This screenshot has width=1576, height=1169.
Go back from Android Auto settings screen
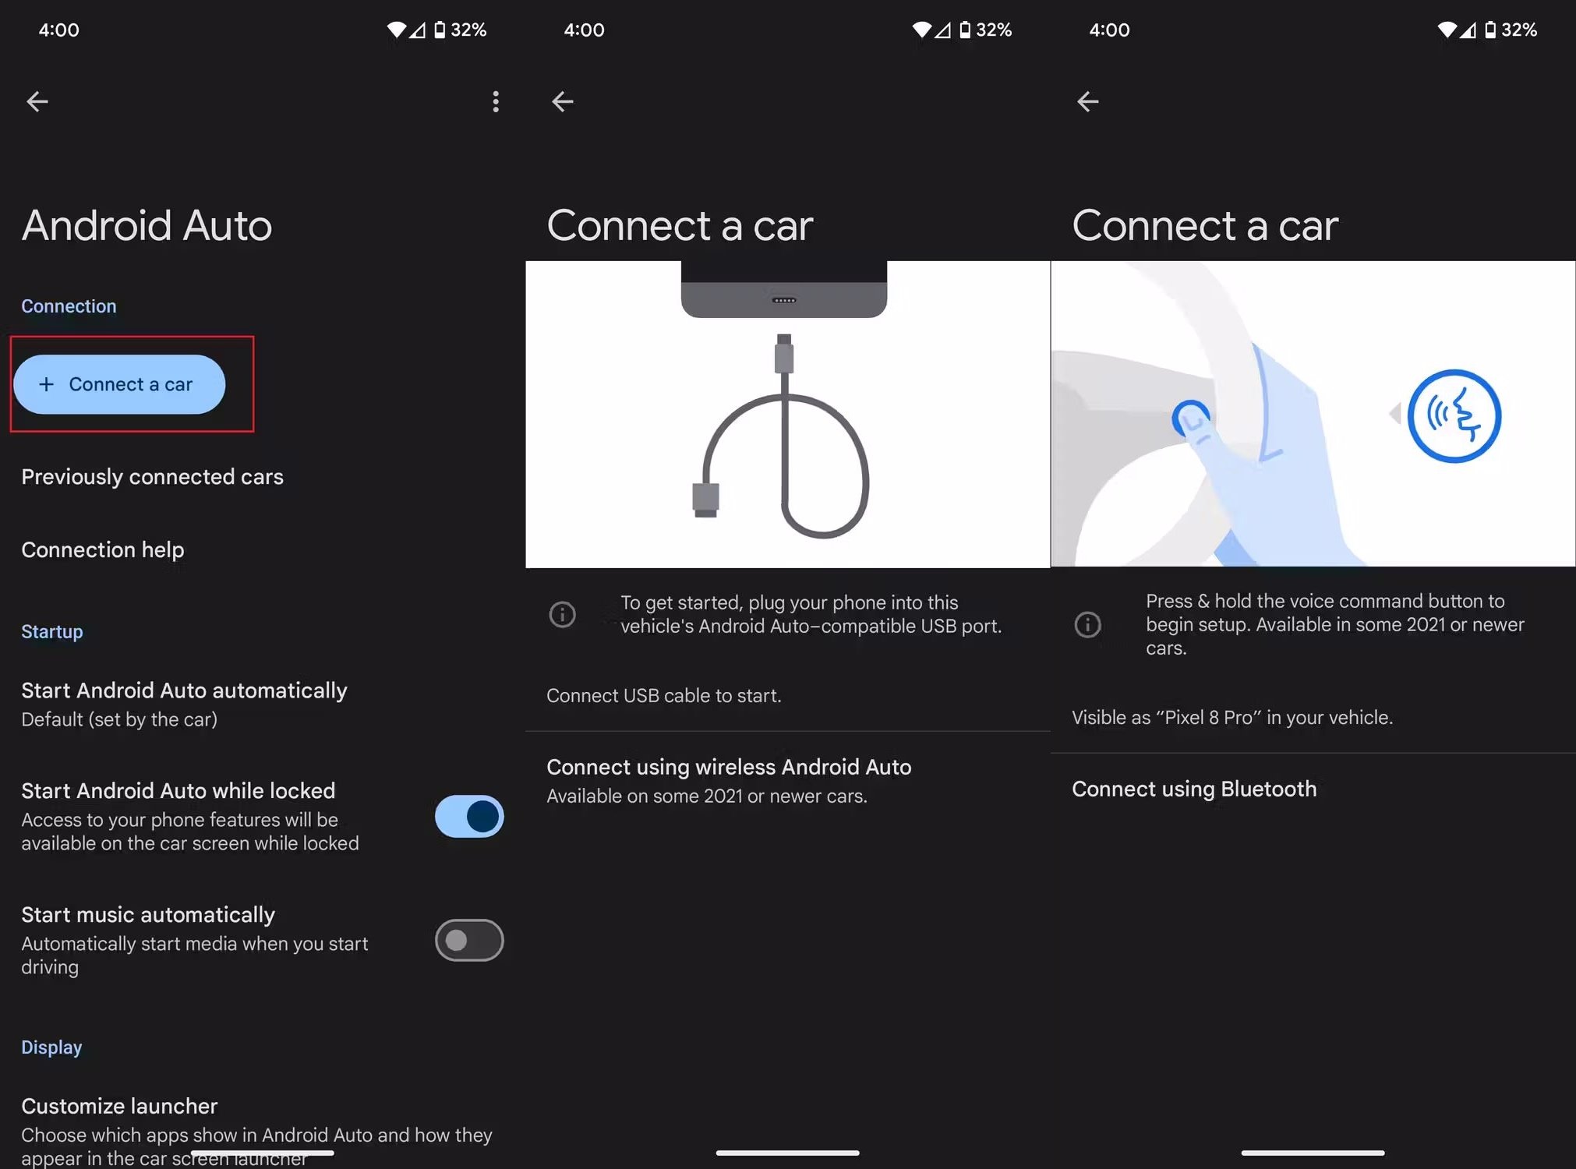(37, 101)
